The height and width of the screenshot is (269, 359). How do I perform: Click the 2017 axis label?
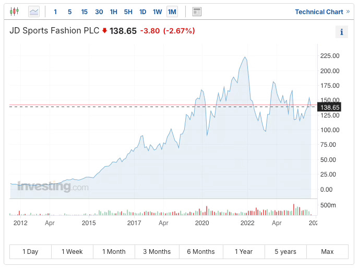tap(134, 223)
